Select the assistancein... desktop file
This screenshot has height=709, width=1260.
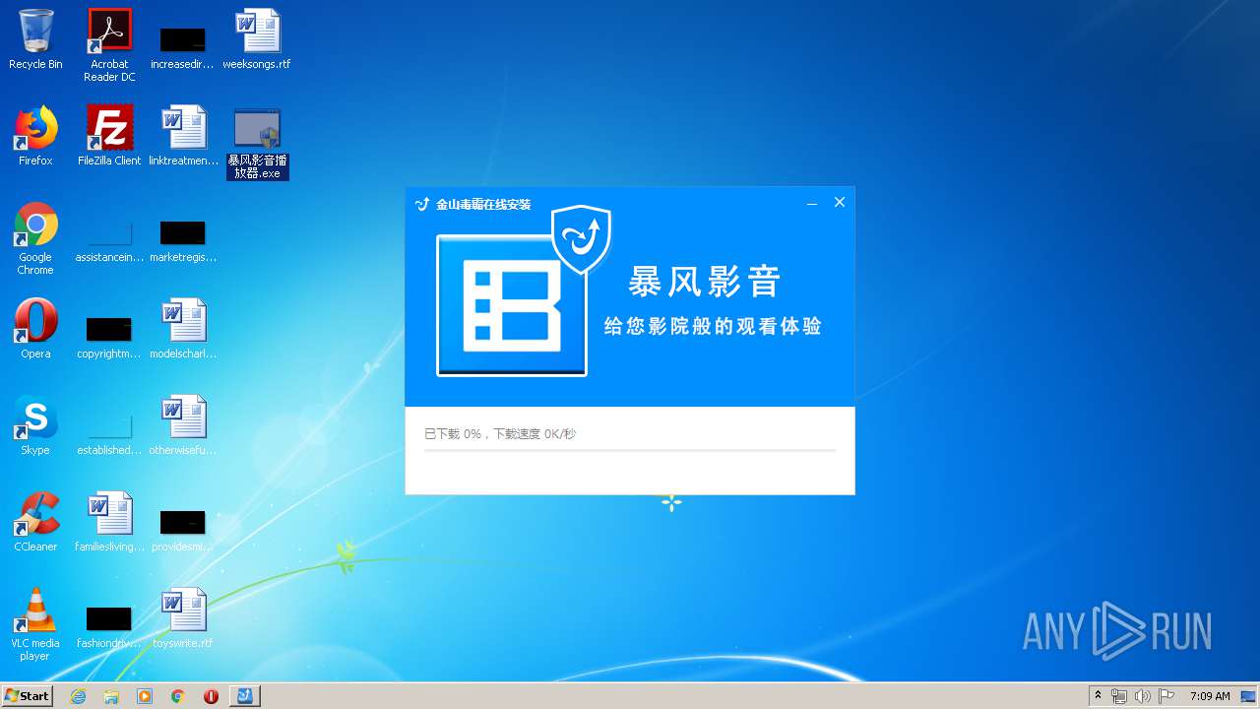point(109,242)
